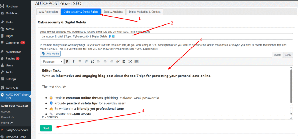
Task: Click STRONG in the editor path bar
Action: click(52, 117)
